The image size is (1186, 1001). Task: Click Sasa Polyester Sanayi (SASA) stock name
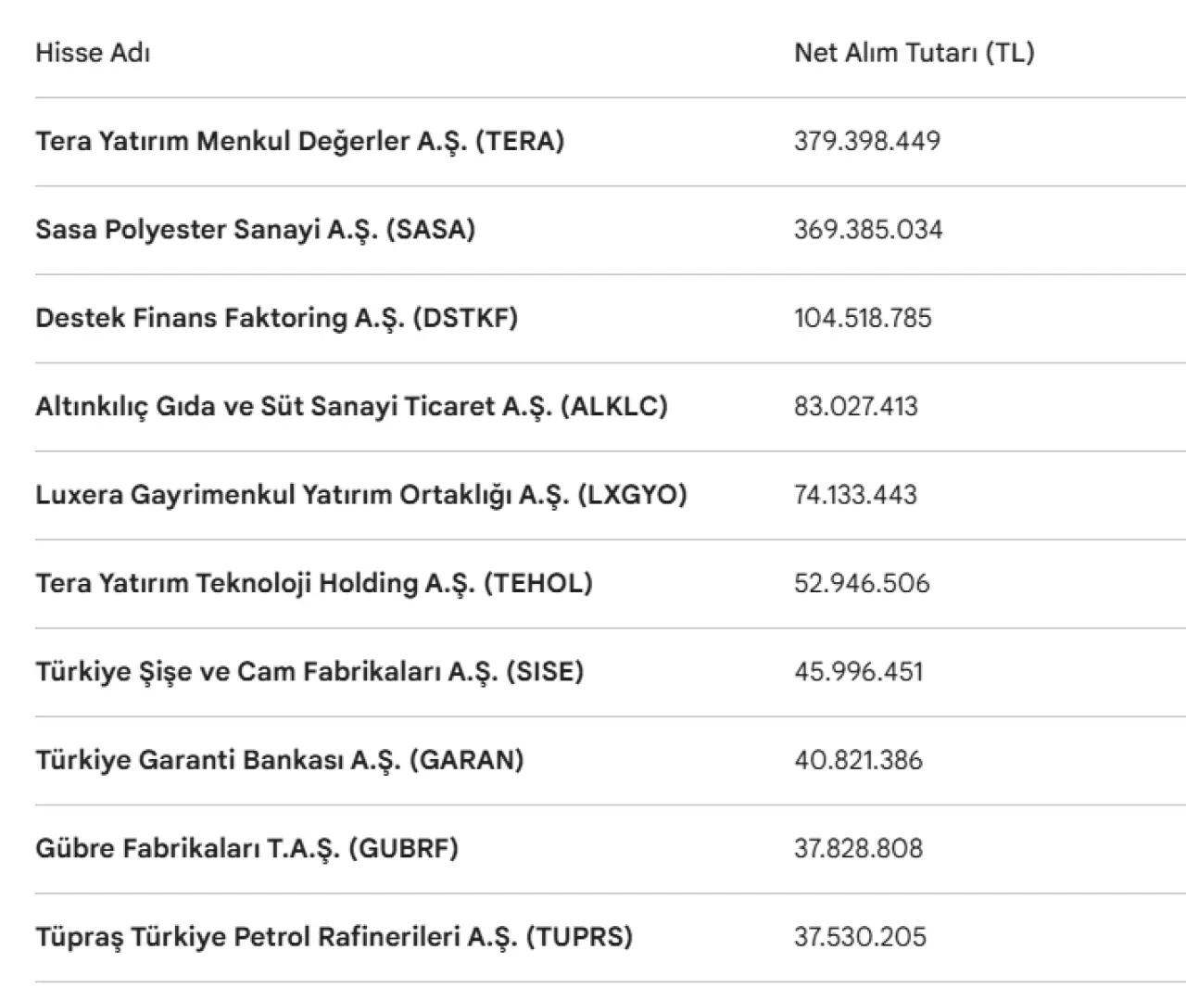tap(255, 229)
